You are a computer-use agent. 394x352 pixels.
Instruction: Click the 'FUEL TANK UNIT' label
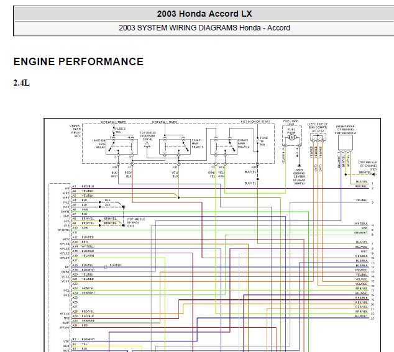pyautogui.click(x=291, y=122)
